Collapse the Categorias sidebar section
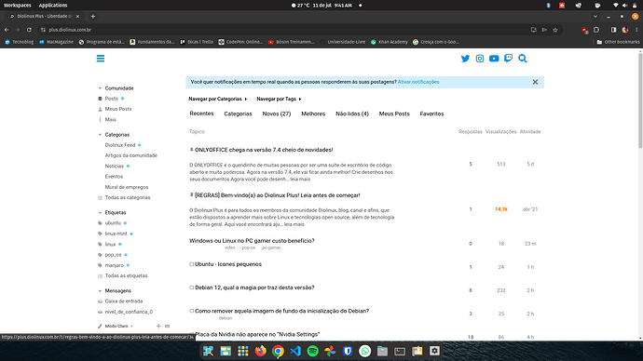Screen dimensions: 643x361 point(114,135)
